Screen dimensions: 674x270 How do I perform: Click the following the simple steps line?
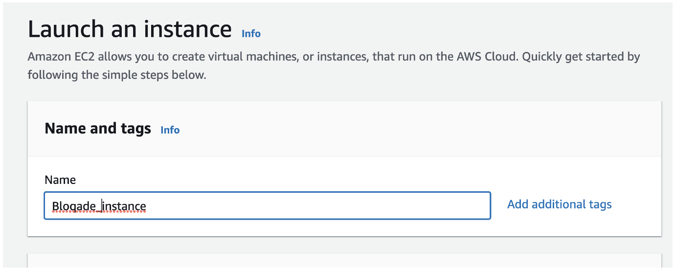pyautogui.click(x=117, y=76)
